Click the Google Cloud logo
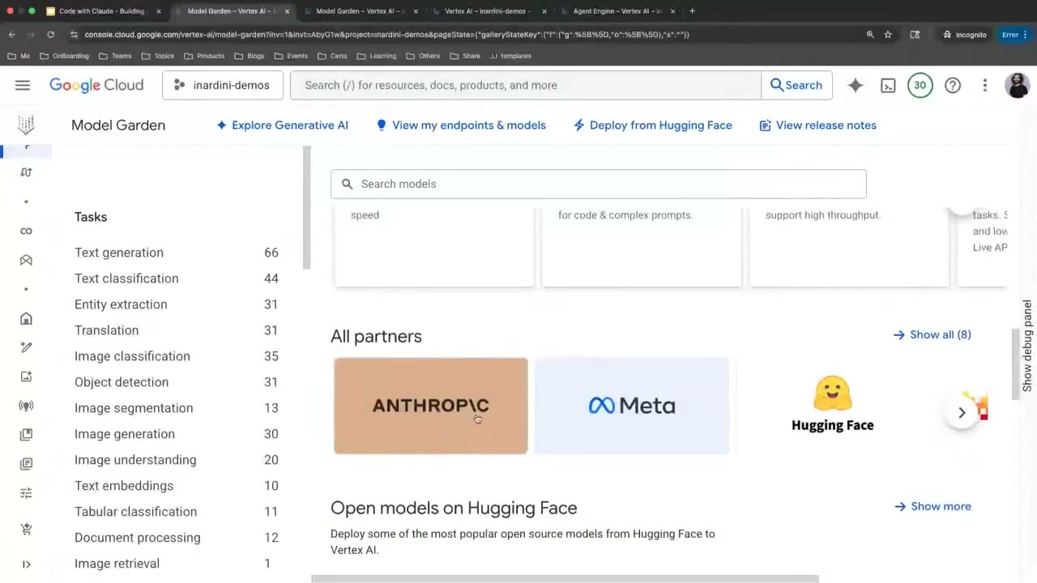The width and height of the screenshot is (1037, 583). coord(96,85)
